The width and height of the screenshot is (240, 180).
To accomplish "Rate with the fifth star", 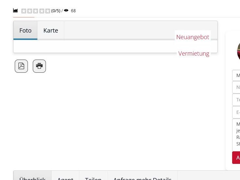I will point(48,11).
